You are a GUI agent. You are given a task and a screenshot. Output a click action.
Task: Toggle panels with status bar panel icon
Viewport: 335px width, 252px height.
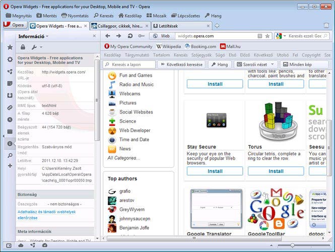(x=9, y=245)
